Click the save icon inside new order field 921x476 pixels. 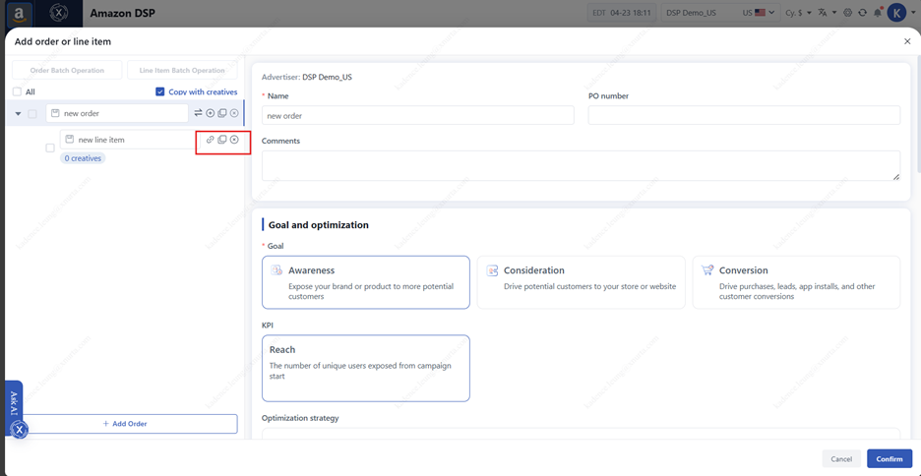[x=55, y=113]
